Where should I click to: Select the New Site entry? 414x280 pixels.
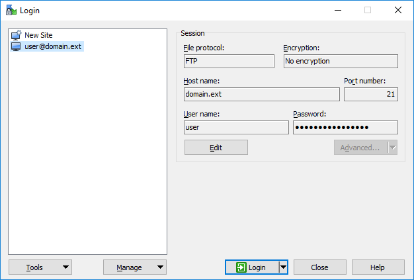tap(38, 35)
